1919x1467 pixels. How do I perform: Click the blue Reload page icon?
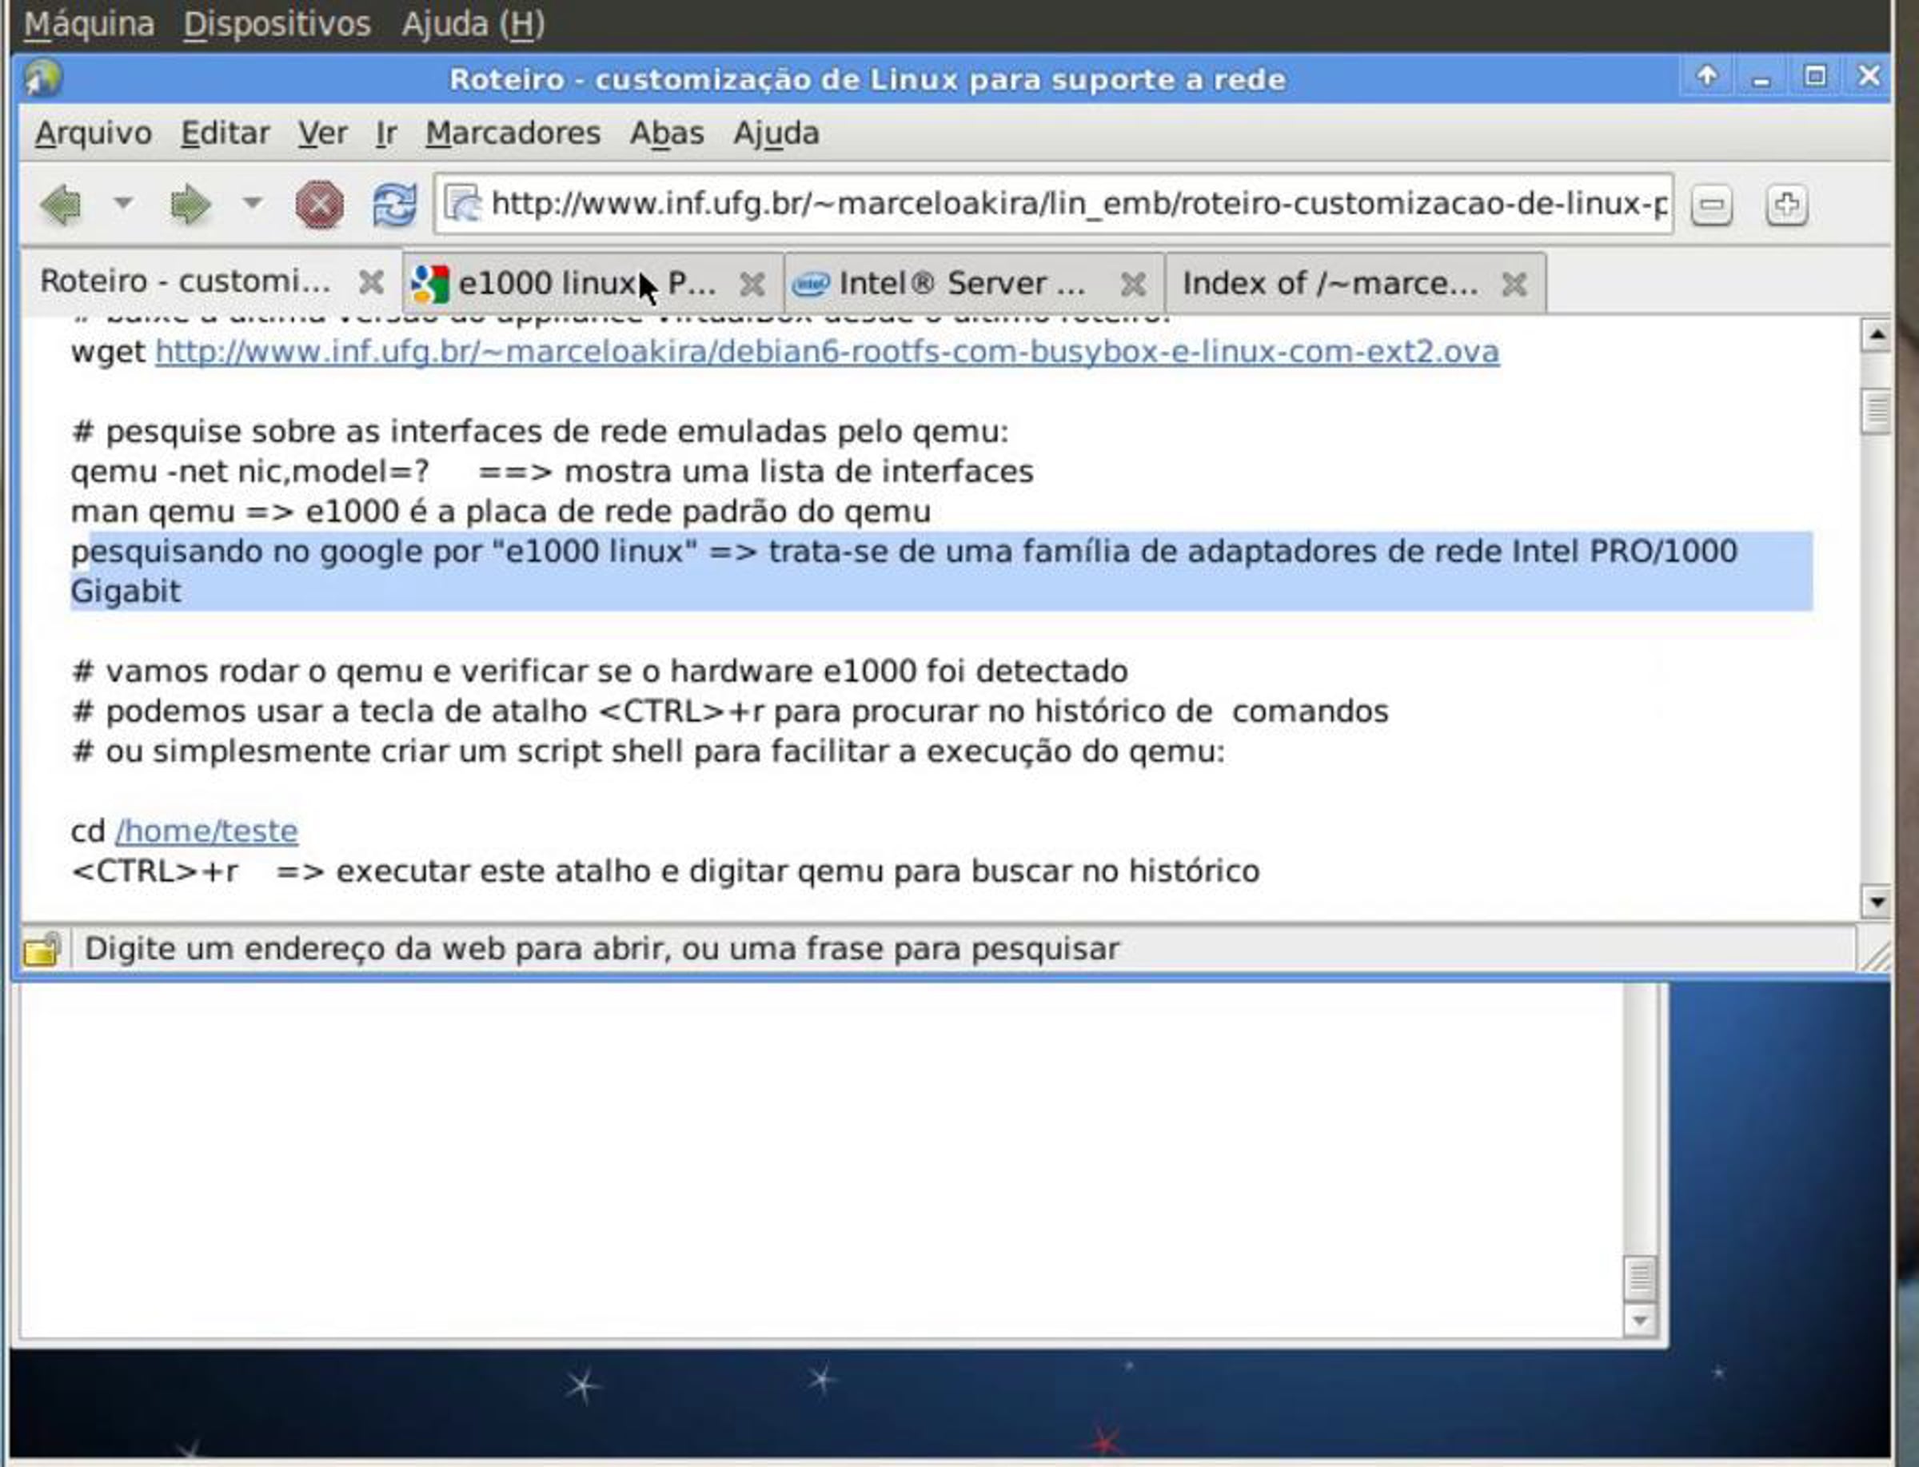[394, 205]
